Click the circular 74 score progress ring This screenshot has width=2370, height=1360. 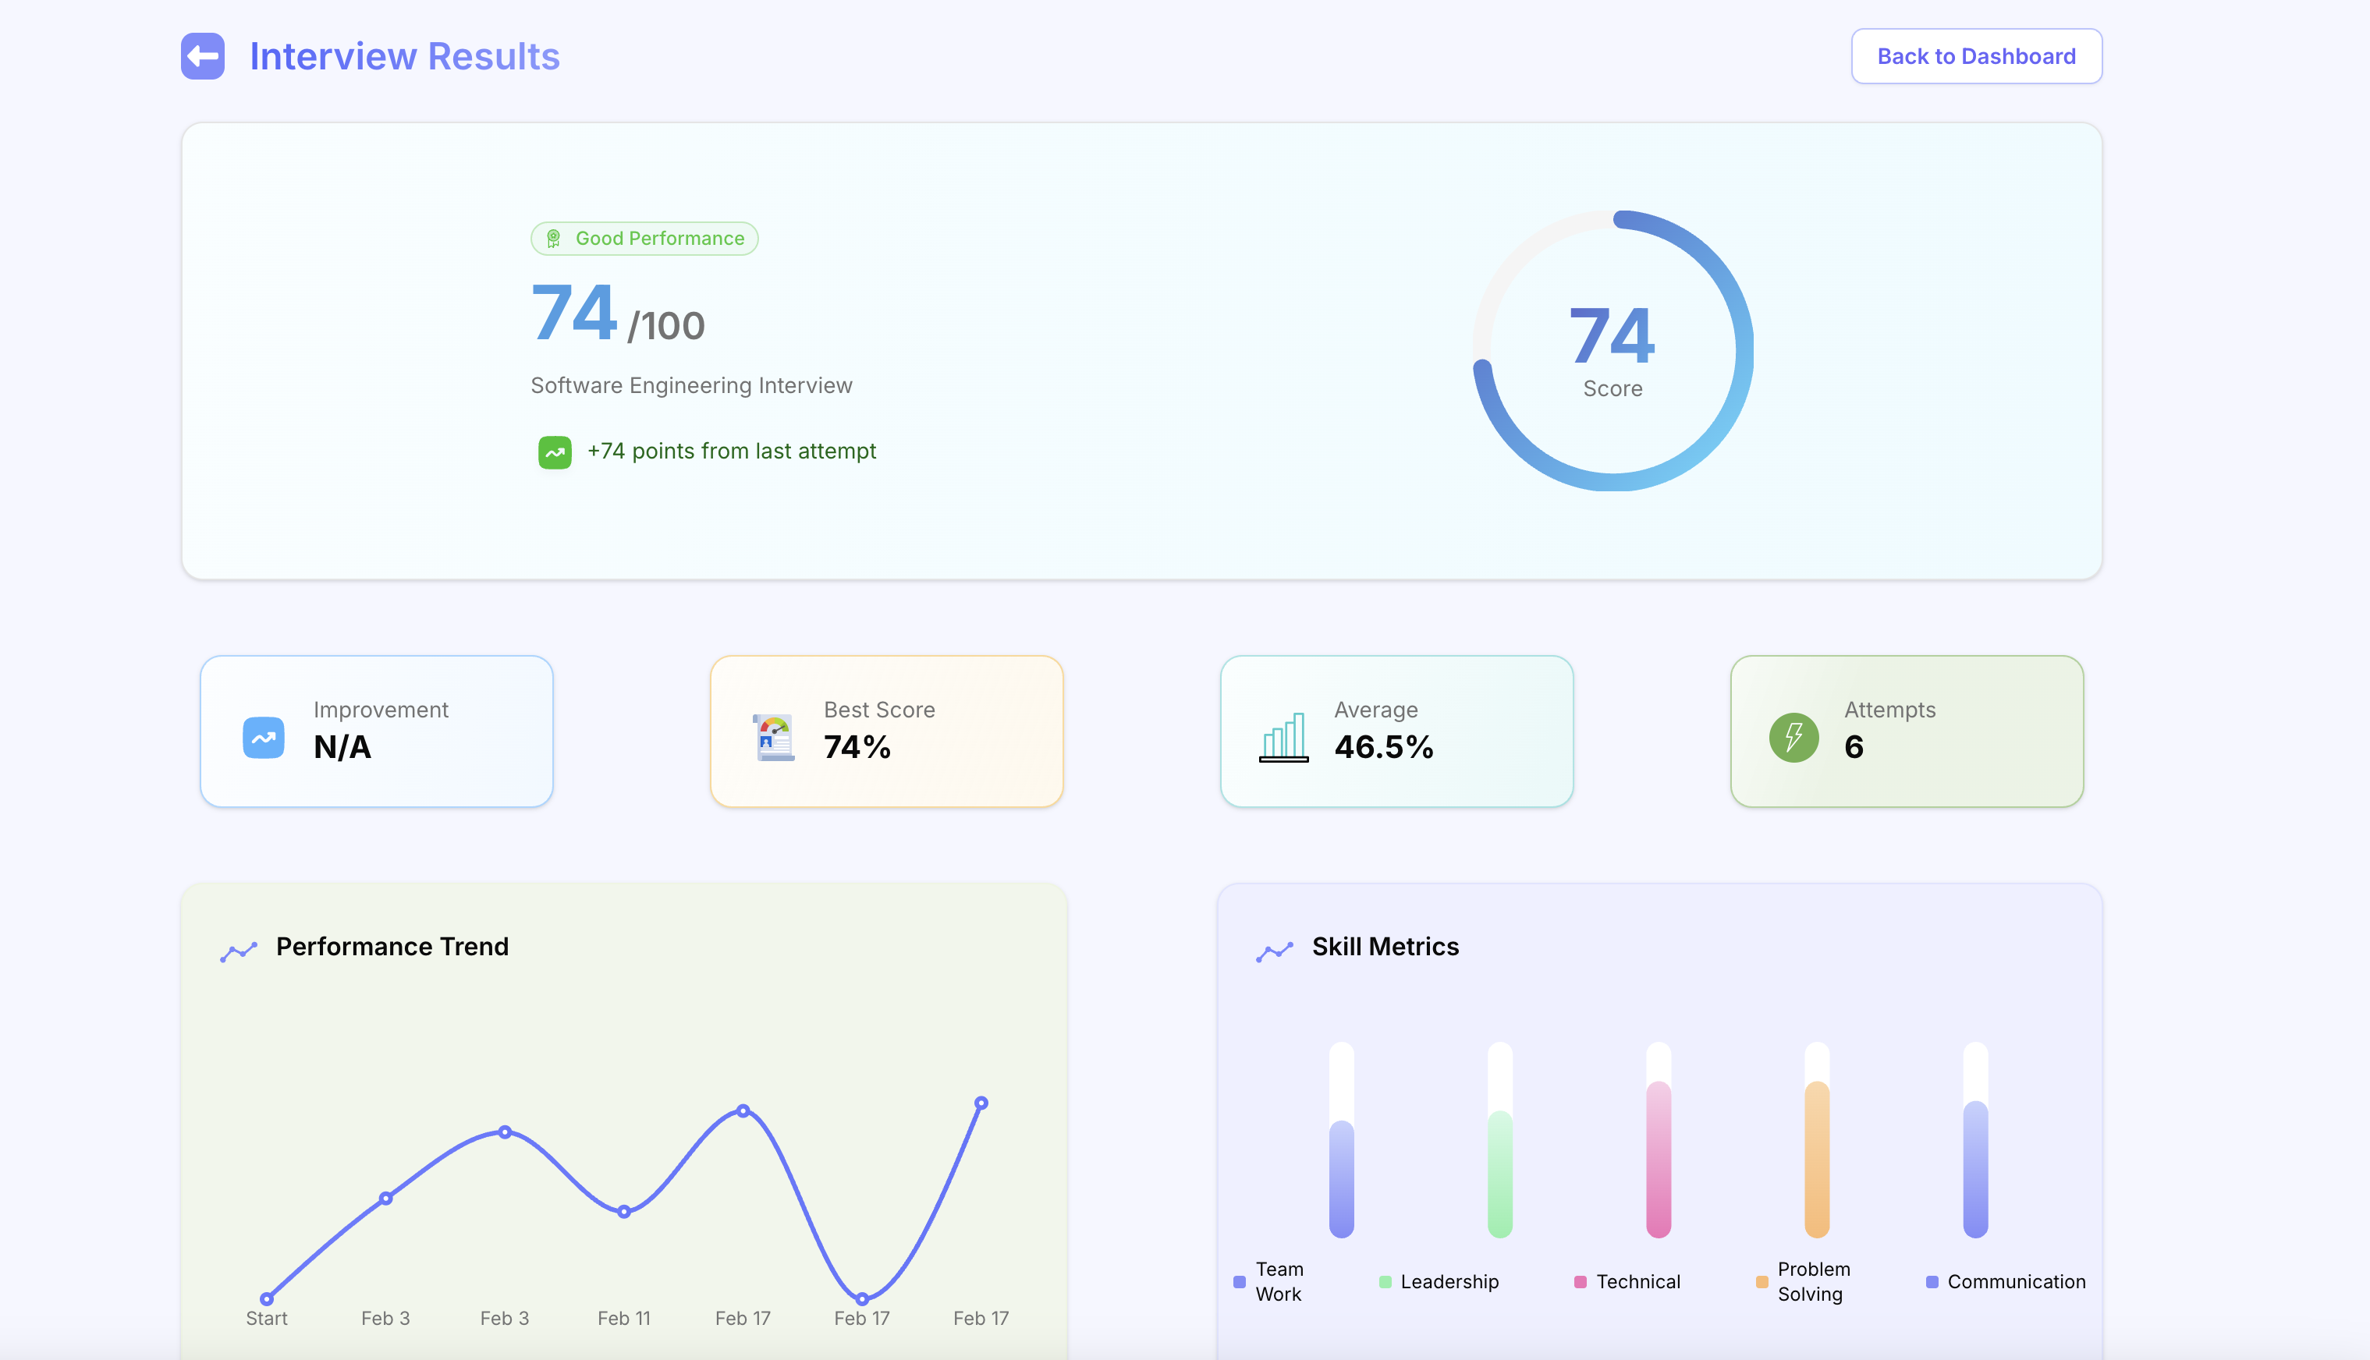click(x=1613, y=352)
